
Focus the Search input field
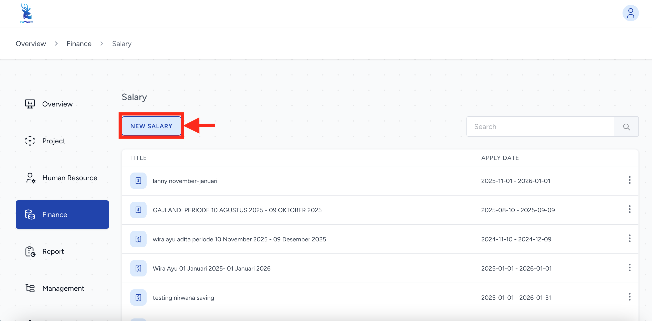click(540, 127)
